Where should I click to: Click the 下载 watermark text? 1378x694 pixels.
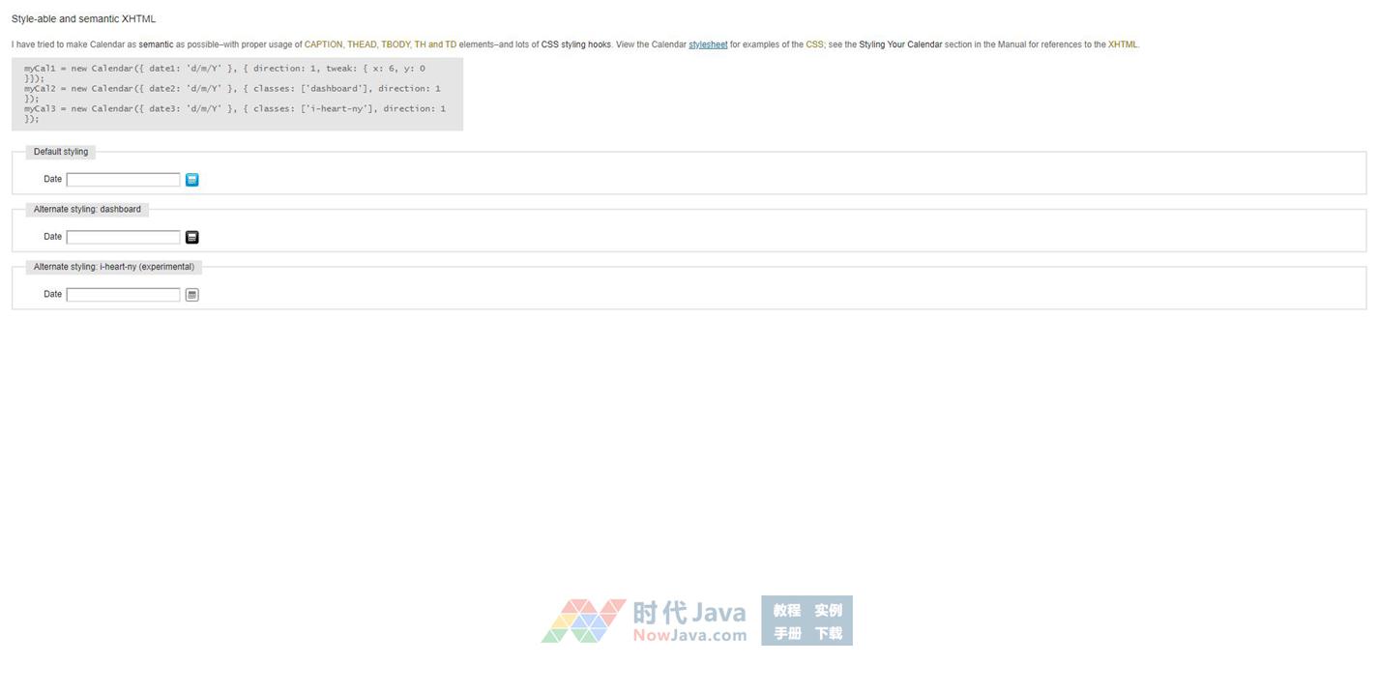828,633
